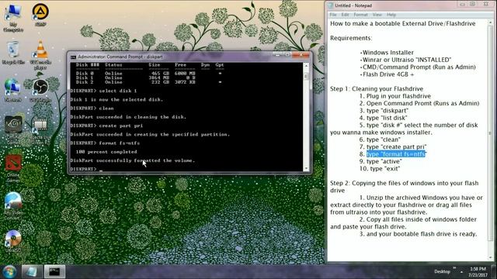Open the My Computer desktop icon
The width and height of the screenshot is (497, 279).
coord(13,17)
